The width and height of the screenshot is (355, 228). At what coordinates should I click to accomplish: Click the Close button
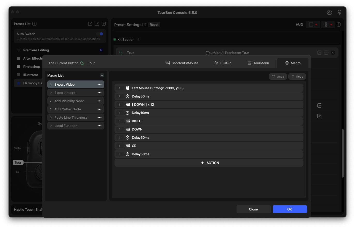pyautogui.click(x=253, y=209)
